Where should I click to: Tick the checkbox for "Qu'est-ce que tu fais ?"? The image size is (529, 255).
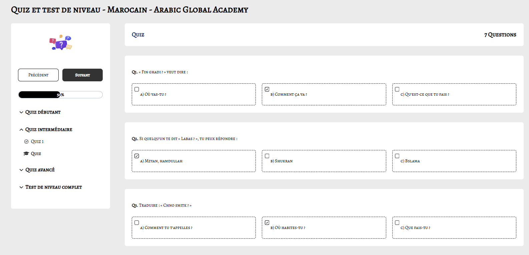(397, 89)
